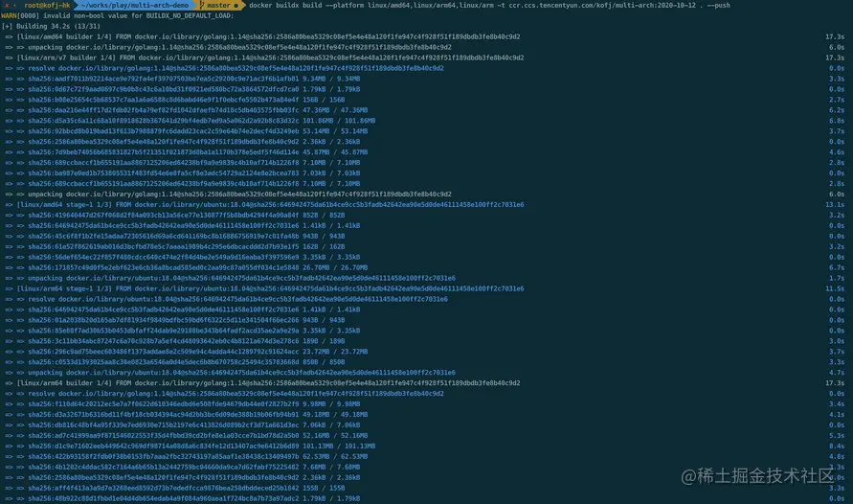Click the git branch icon before master
Image resolution: width=853 pixels, height=504 pixels.
[x=202, y=5]
